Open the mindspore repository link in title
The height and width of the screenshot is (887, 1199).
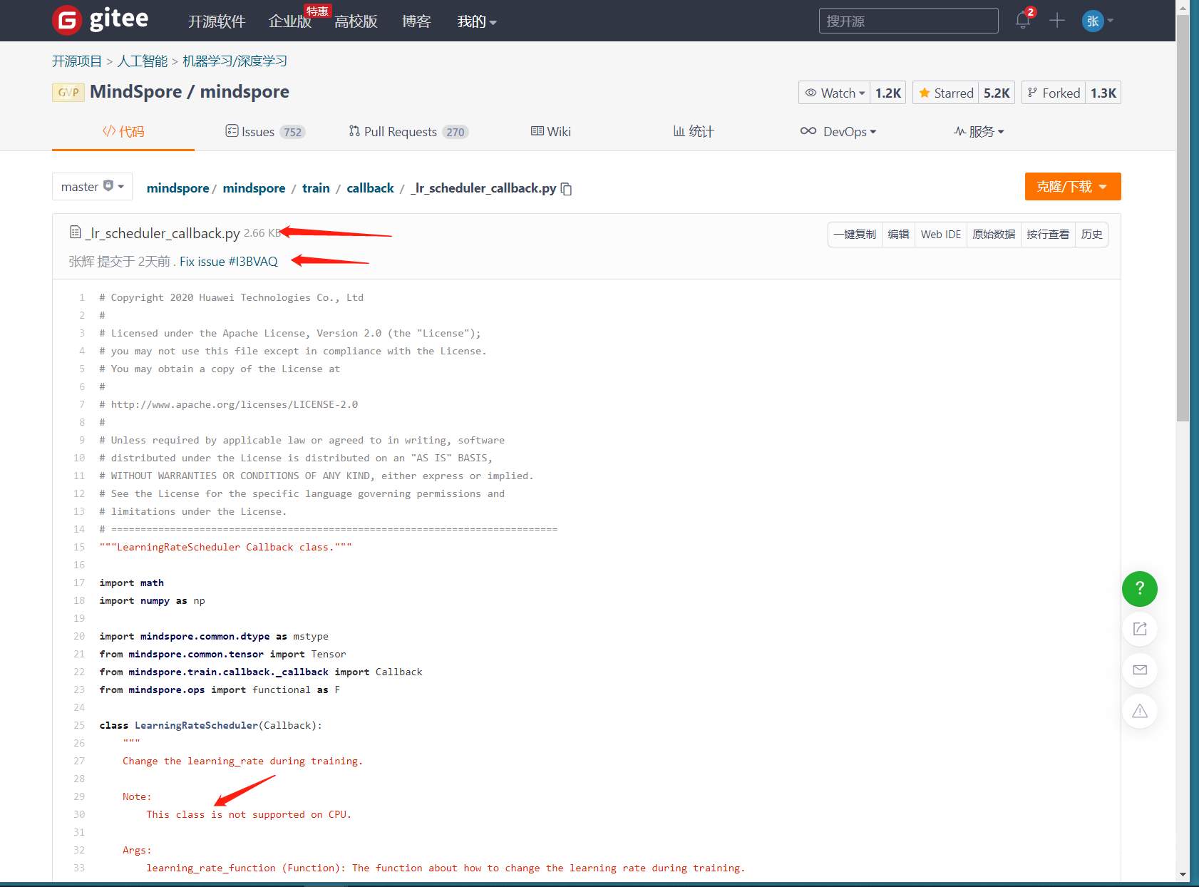coord(245,92)
